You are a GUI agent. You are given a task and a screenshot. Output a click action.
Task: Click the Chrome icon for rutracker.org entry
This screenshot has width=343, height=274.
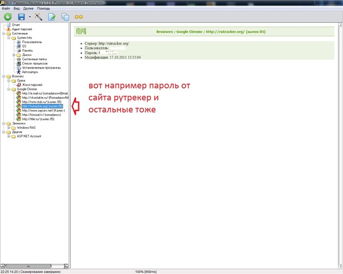19,106
